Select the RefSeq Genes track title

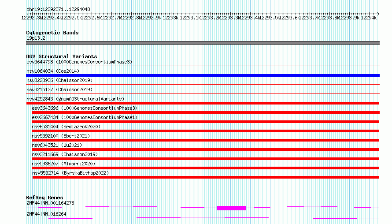pos(44,198)
